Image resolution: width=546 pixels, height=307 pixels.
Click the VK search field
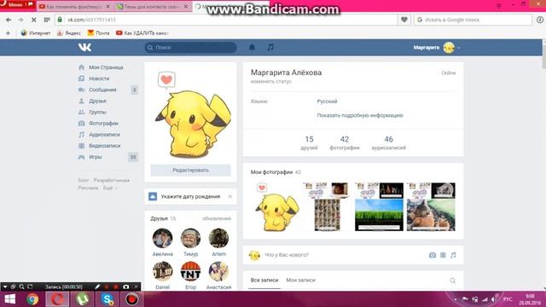click(191, 48)
